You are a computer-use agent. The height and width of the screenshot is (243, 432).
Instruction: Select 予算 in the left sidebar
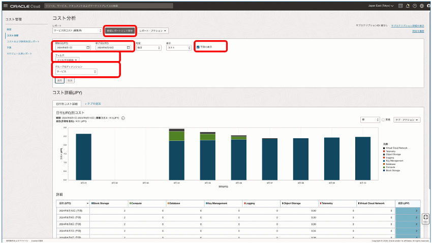pyautogui.click(x=9, y=47)
